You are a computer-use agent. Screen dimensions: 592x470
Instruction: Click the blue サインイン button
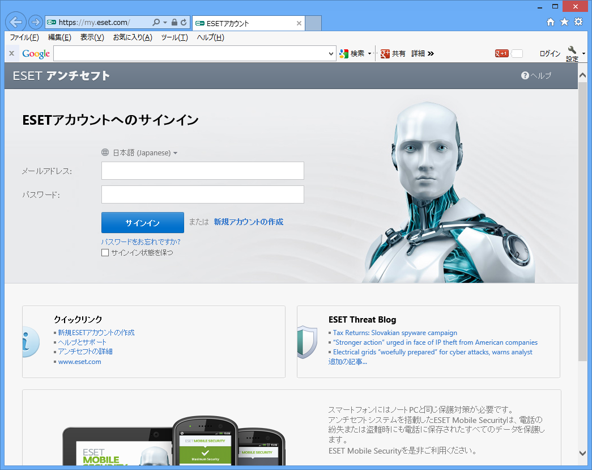coord(143,223)
